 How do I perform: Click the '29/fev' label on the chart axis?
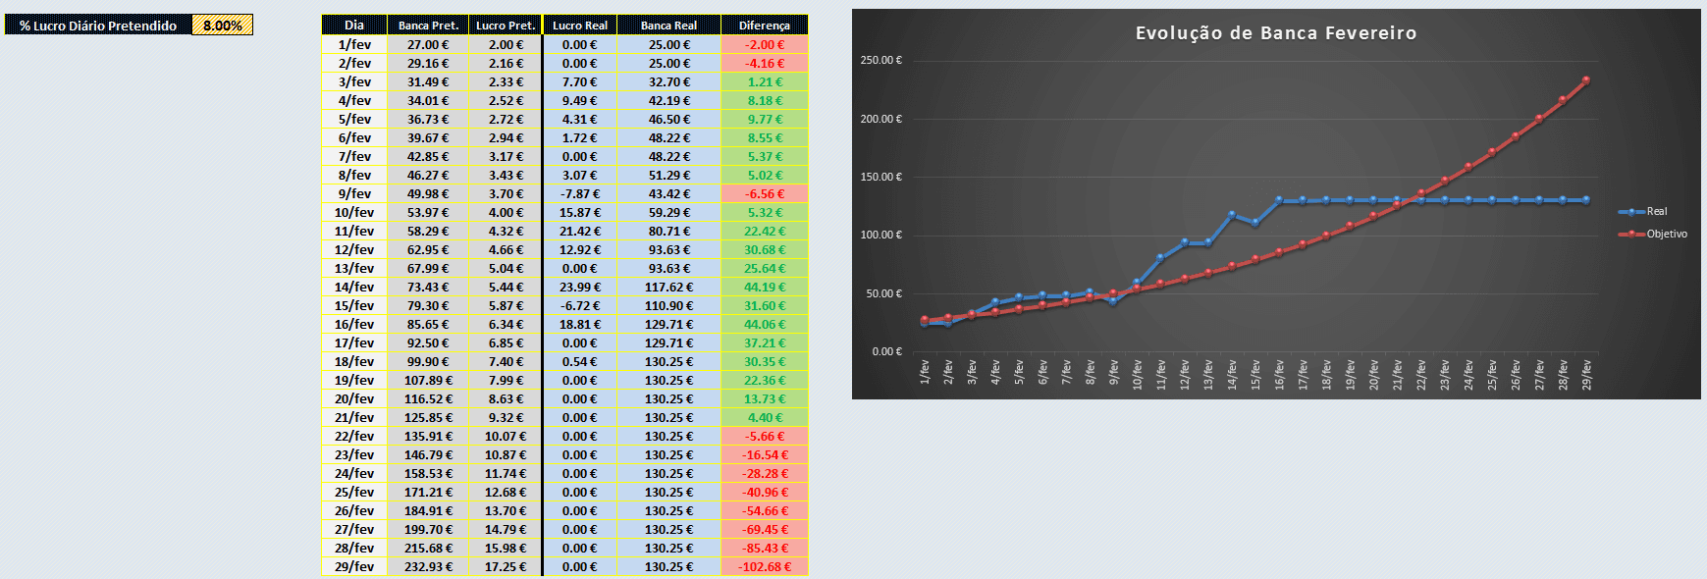pos(1587,375)
